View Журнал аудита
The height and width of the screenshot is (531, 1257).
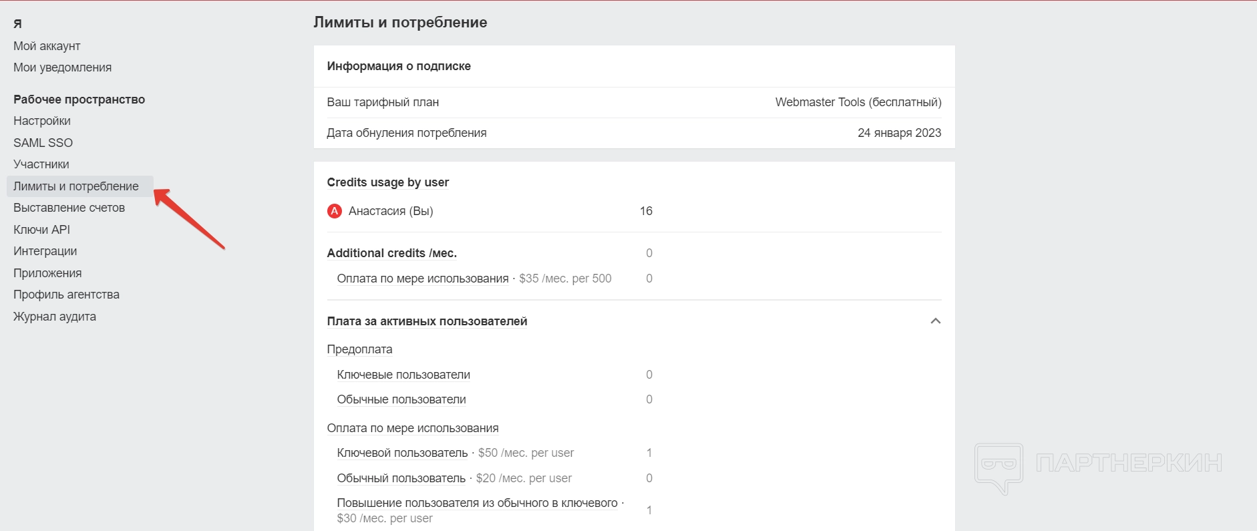pyautogui.click(x=55, y=317)
